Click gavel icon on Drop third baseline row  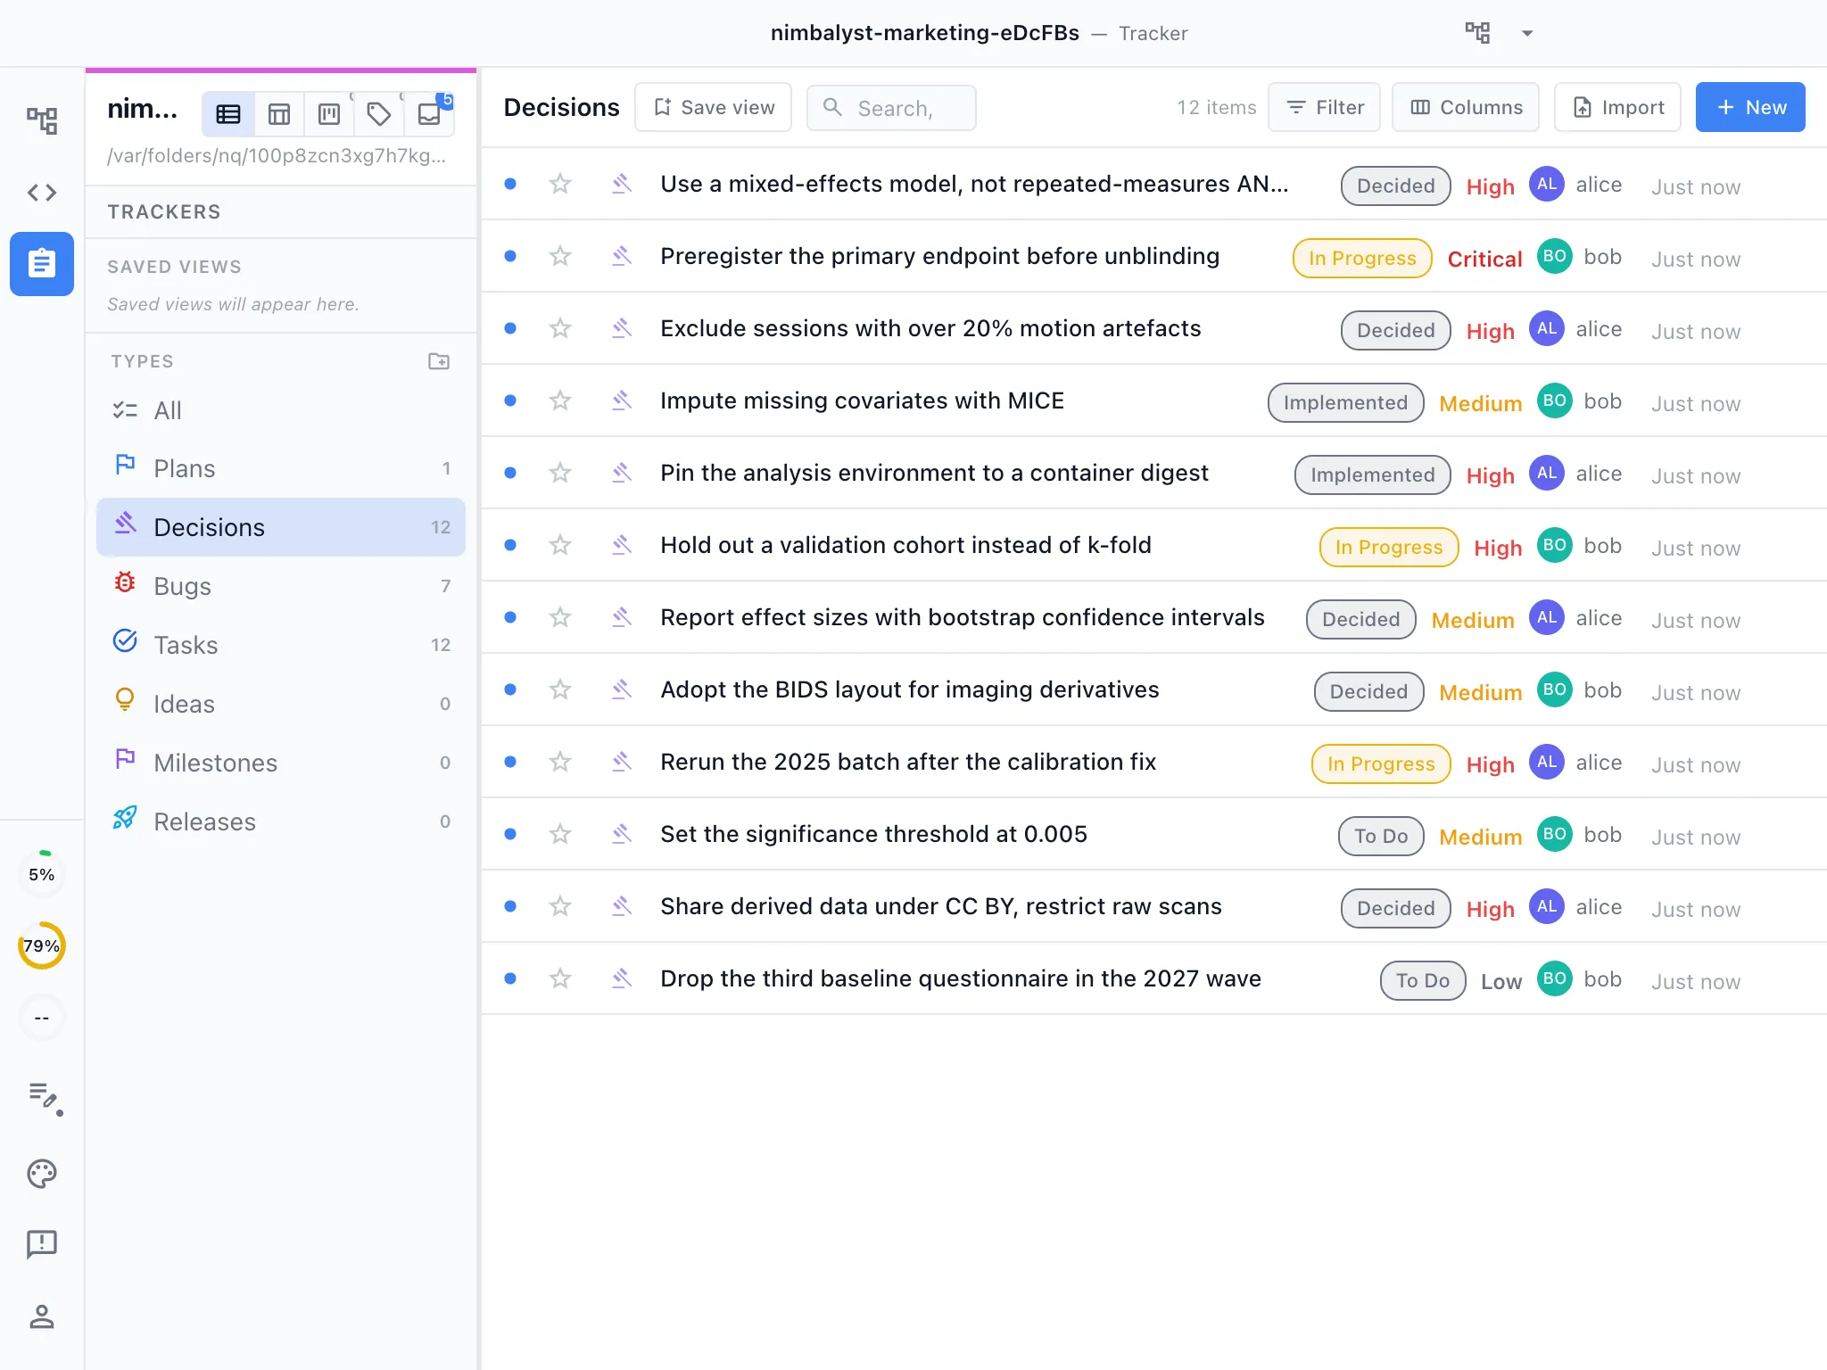[622, 978]
